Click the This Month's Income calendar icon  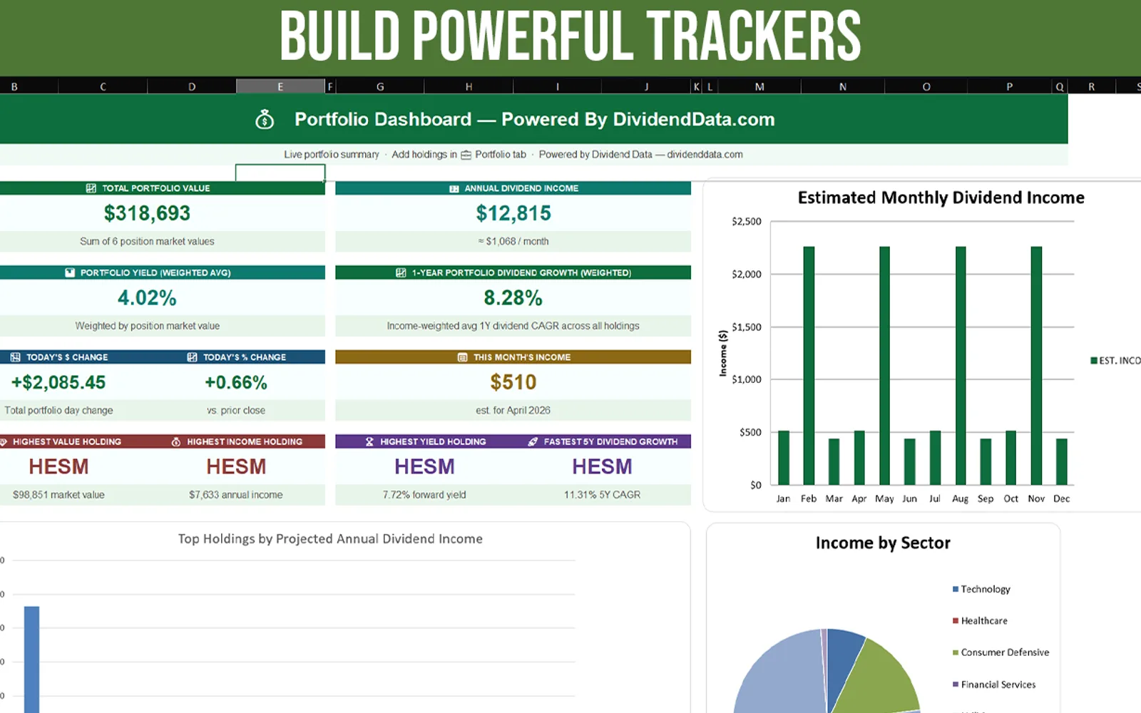point(462,357)
